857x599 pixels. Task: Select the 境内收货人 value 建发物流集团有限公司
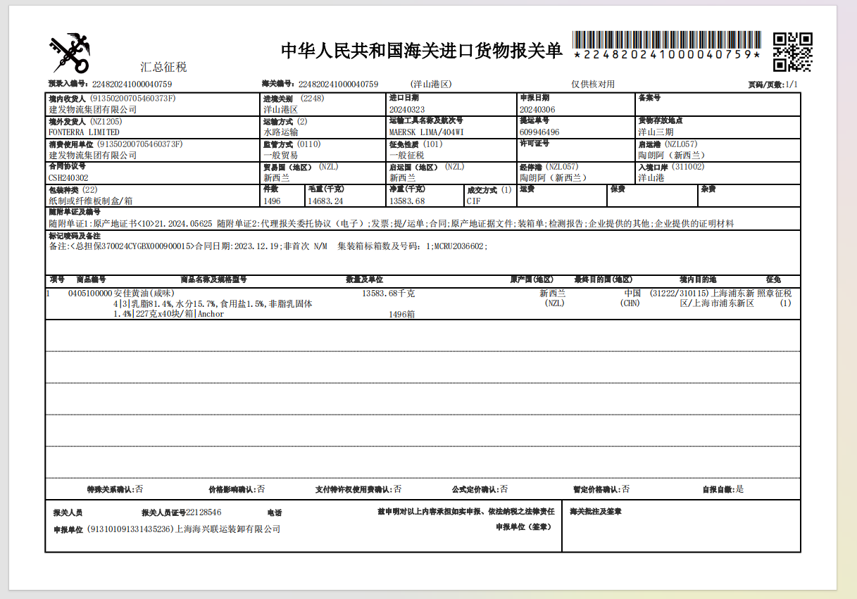pos(92,110)
